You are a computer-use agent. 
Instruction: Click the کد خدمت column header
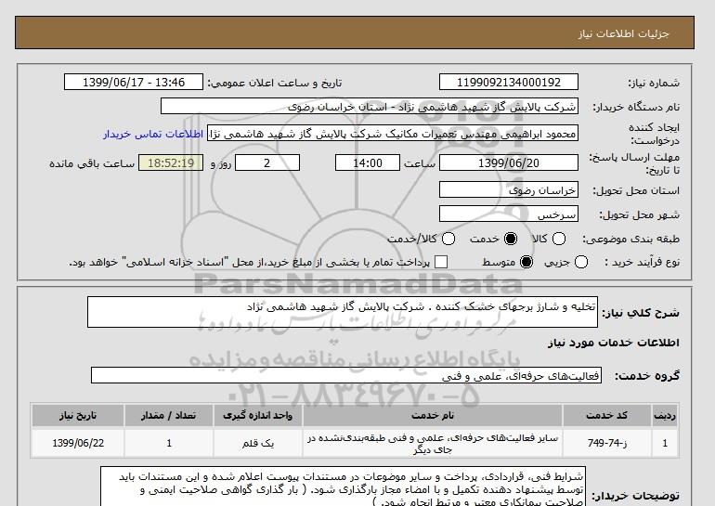pos(606,415)
